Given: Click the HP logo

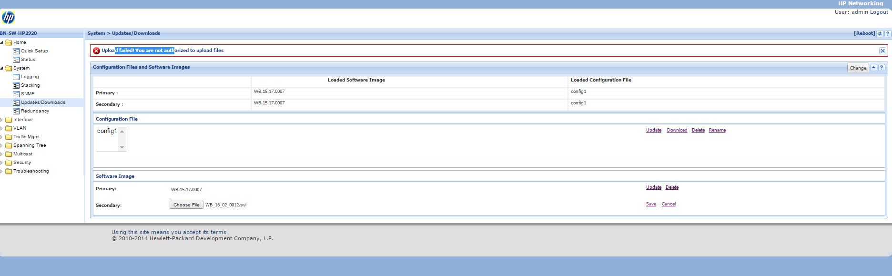Looking at the screenshot, I should [x=8, y=18].
